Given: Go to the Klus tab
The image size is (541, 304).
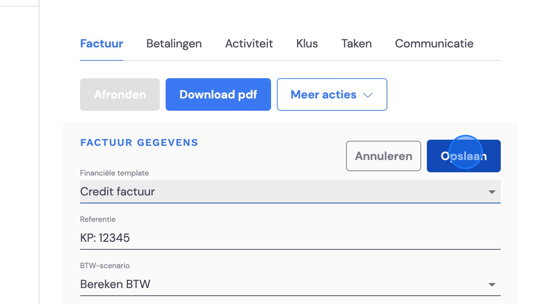Looking at the screenshot, I should (307, 44).
